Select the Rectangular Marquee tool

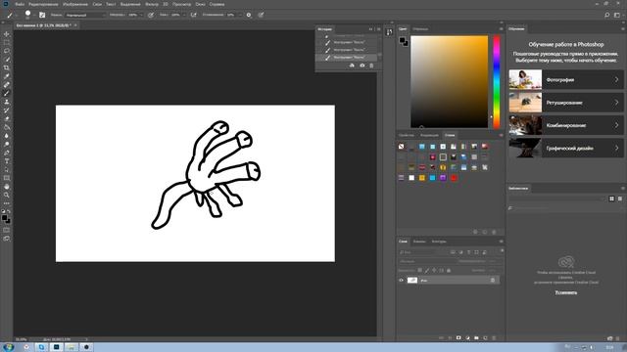point(7,43)
